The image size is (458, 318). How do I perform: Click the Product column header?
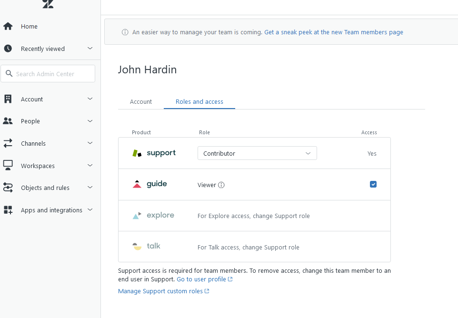coord(141,132)
